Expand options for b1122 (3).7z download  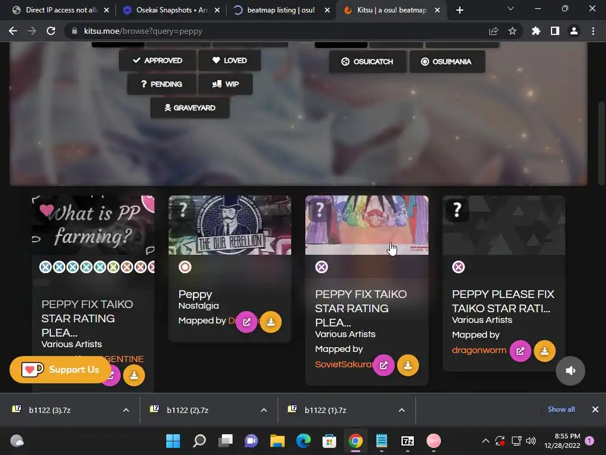126,410
